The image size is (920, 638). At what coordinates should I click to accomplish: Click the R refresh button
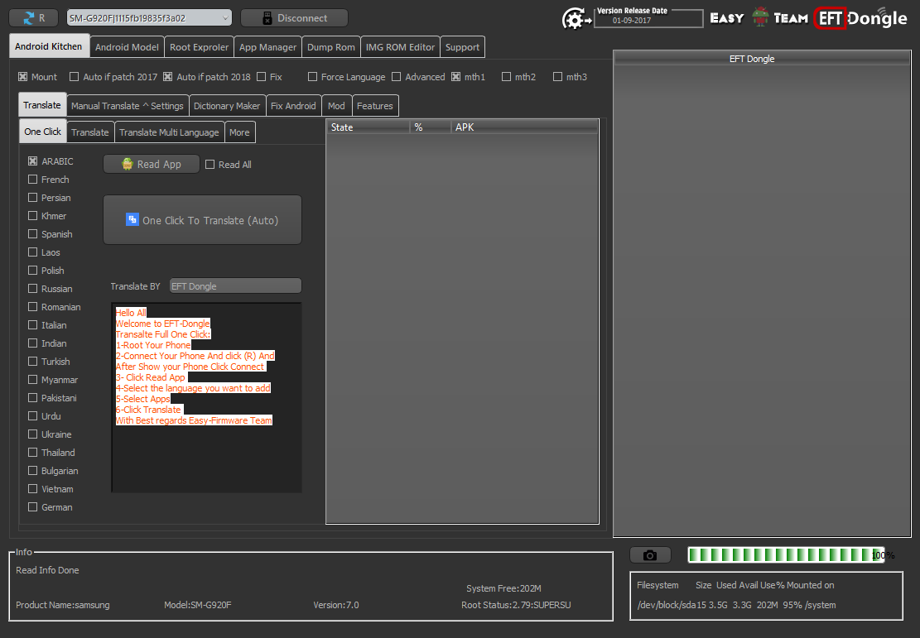click(33, 18)
